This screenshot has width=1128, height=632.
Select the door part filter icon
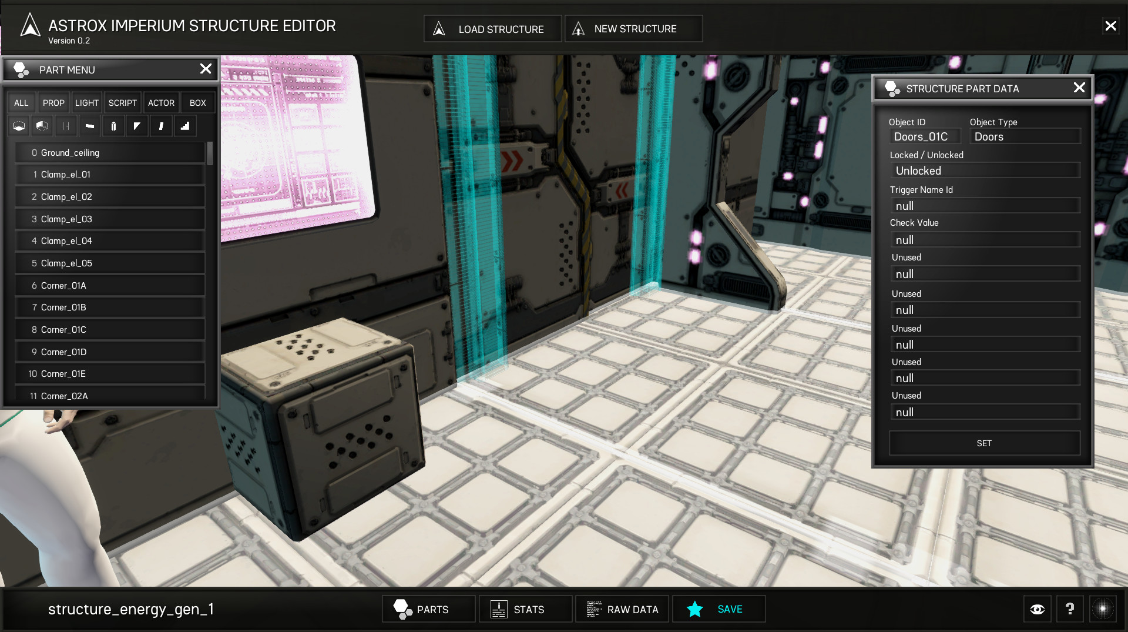pyautogui.click(x=66, y=126)
